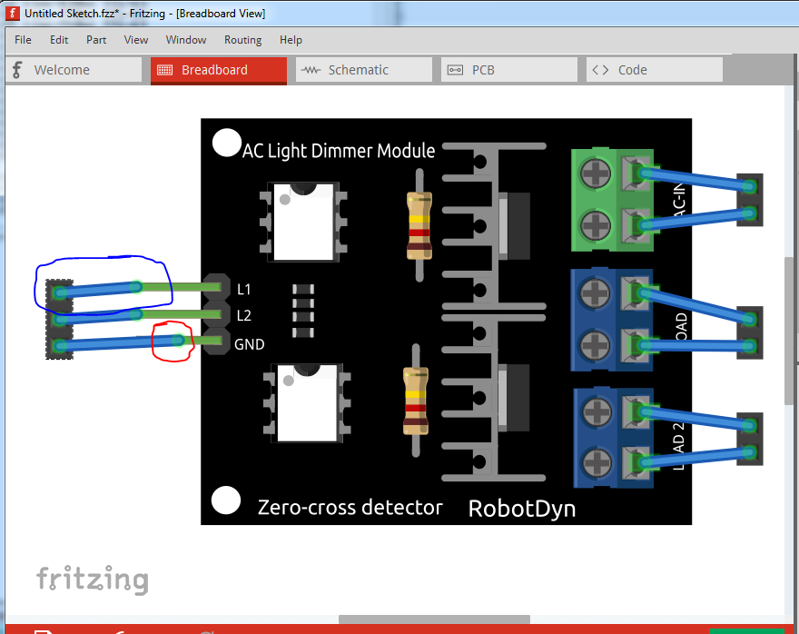Select the lower optocoupler IC chip
Viewport: 799px width, 634px height.
[307, 403]
